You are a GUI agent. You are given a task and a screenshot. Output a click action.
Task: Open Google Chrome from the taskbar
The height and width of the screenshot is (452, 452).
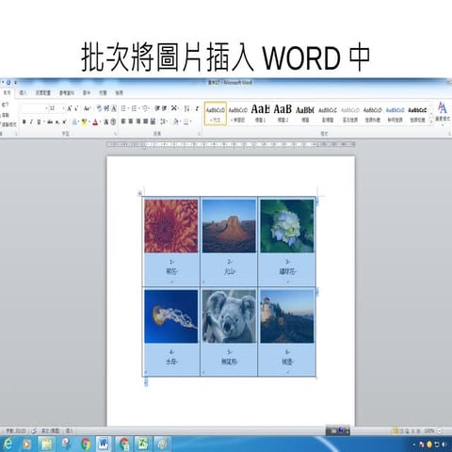(x=85, y=444)
